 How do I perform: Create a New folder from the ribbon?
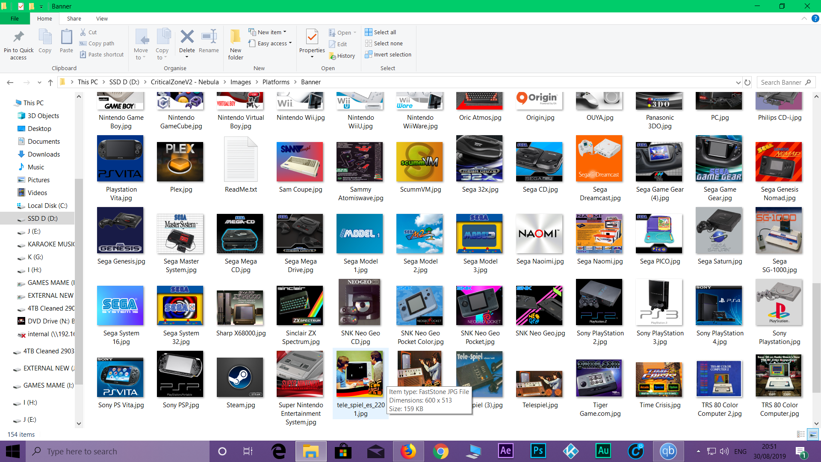coord(236,45)
